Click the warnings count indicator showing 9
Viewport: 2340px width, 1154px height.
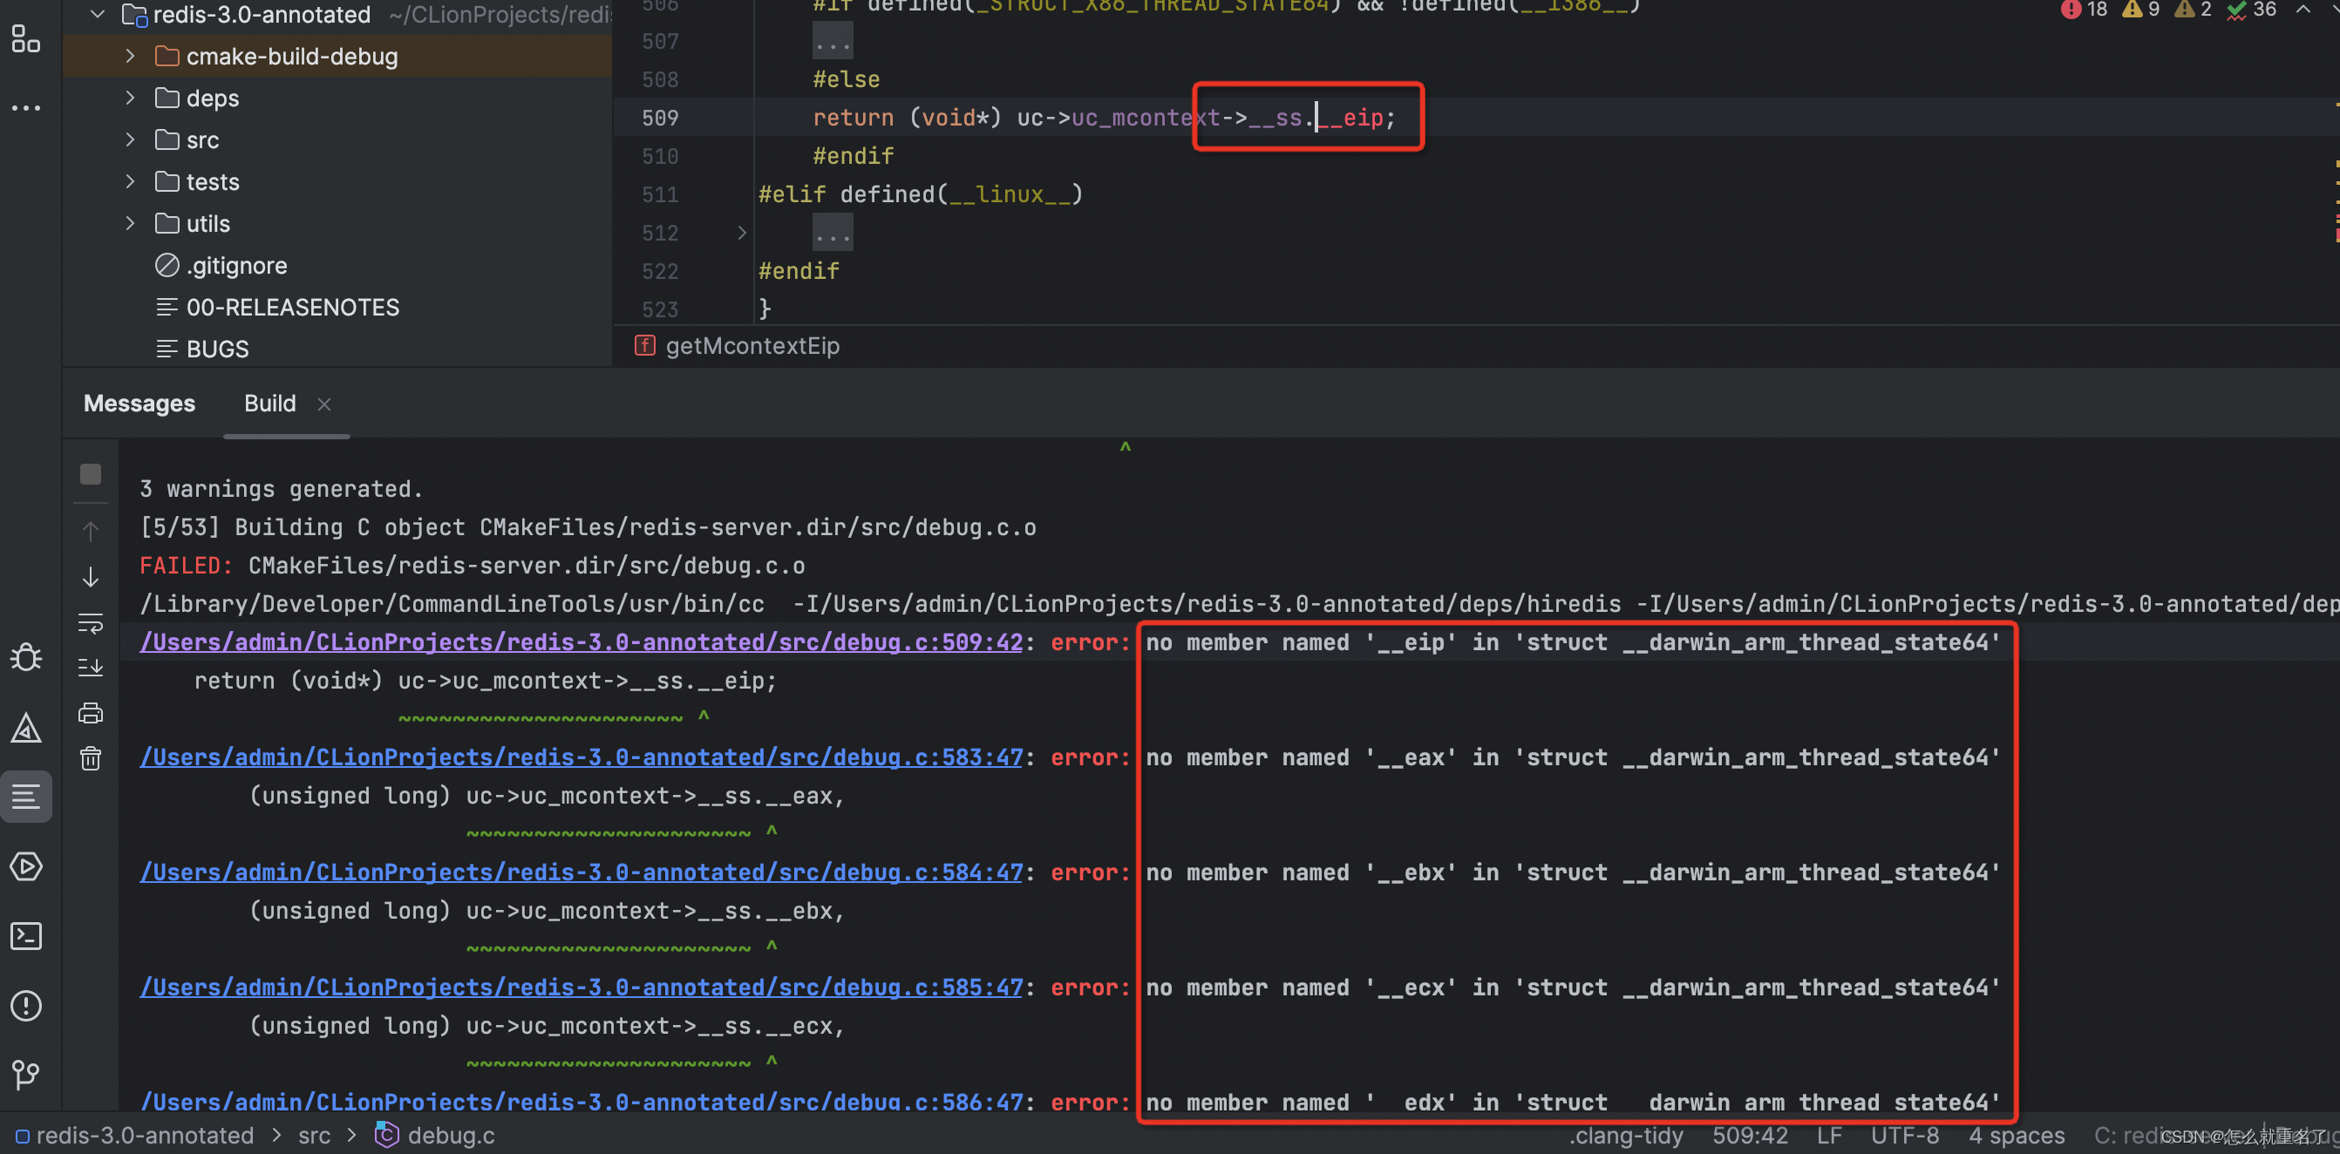click(x=2141, y=9)
